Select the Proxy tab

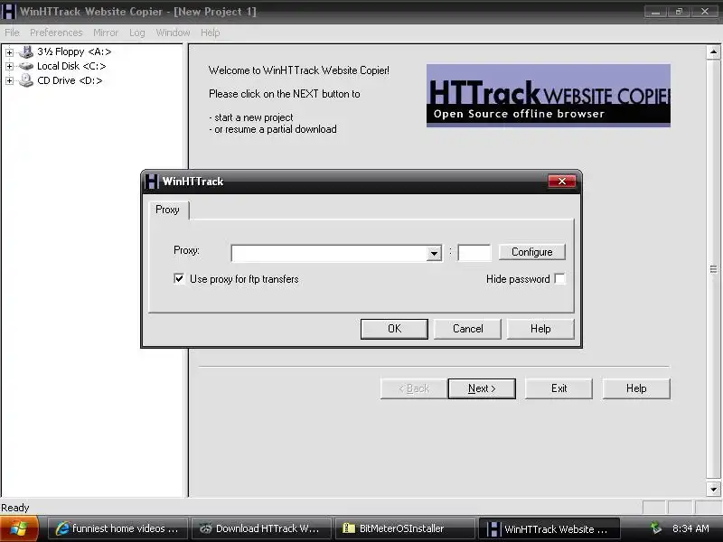pyautogui.click(x=168, y=210)
